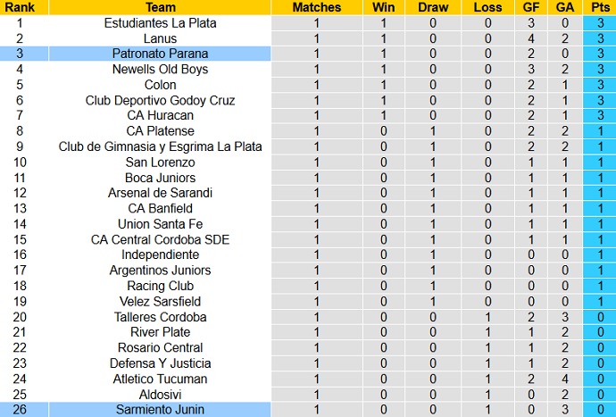Viewport: 616px width, 417px height.
Task: Click the Matches column header
Action: 316,7
